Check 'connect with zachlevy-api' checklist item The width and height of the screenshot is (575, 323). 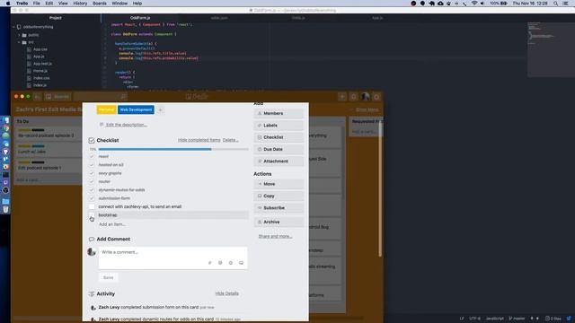[x=92, y=206]
